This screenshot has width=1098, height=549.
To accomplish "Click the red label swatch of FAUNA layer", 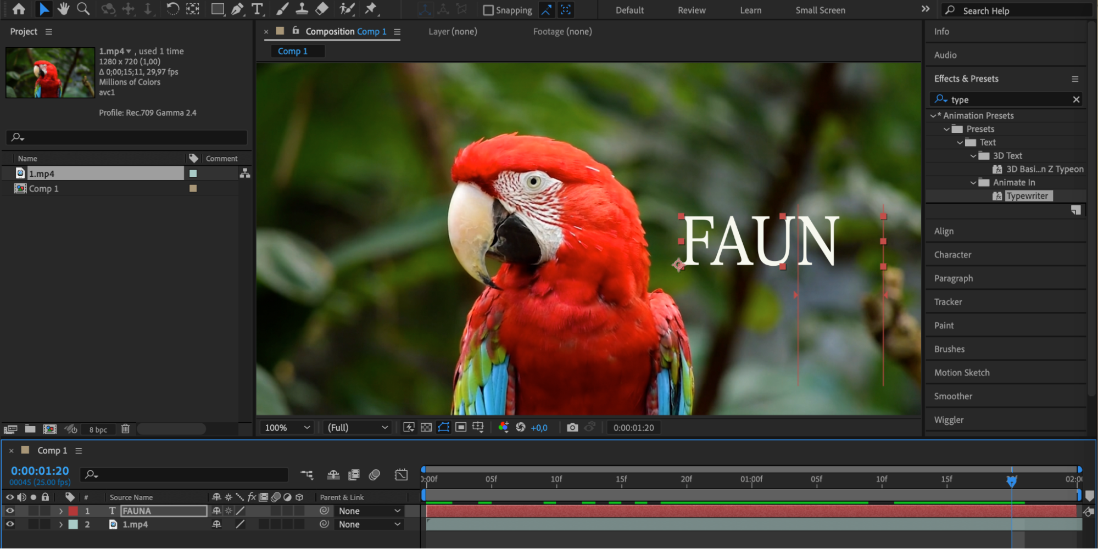I will [x=73, y=511].
